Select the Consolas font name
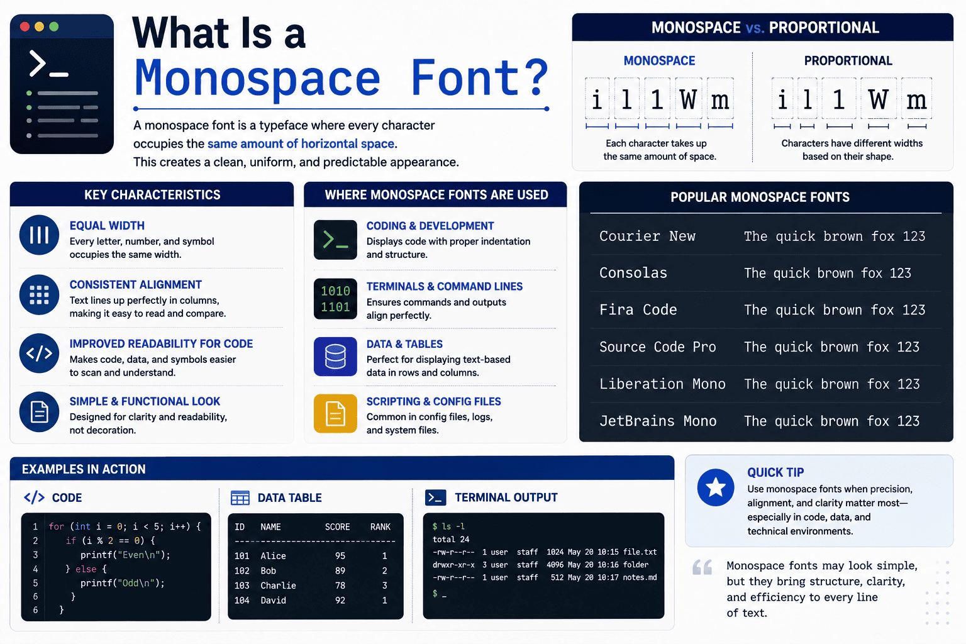 pos(633,273)
